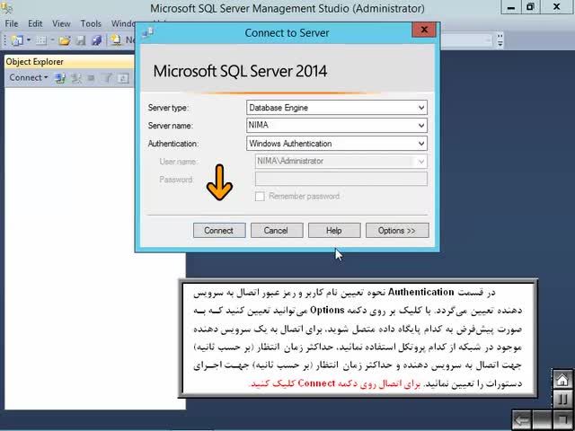The image size is (575, 431).
Task: Open the File menu
Action: pos(12,23)
